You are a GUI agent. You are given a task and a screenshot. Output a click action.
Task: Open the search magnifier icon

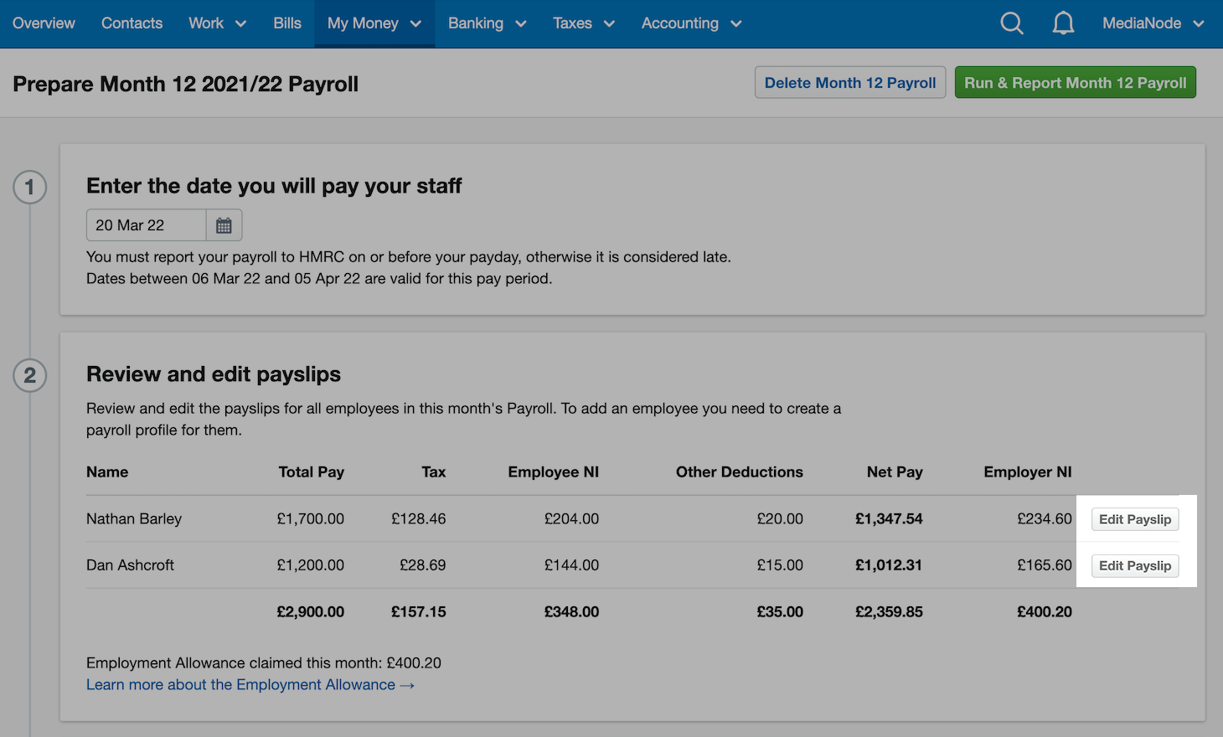coord(1012,23)
